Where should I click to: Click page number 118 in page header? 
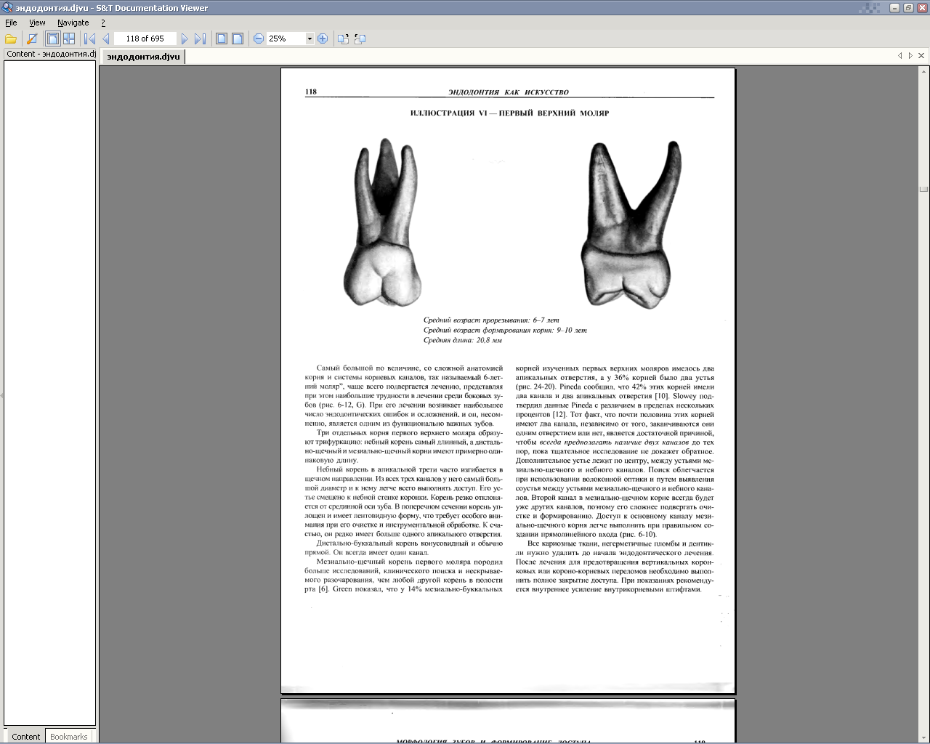[x=311, y=92]
